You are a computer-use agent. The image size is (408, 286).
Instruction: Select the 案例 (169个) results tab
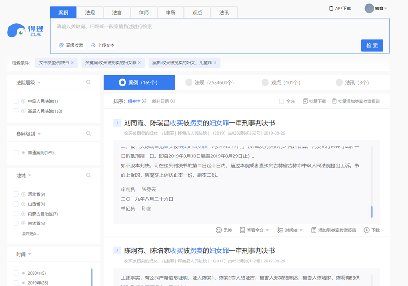coord(140,82)
